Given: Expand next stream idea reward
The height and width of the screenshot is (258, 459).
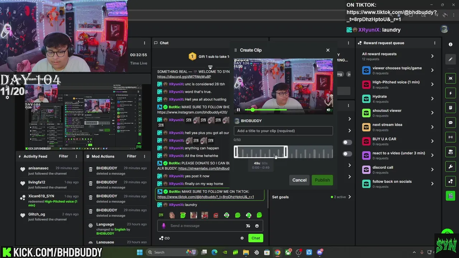Looking at the screenshot, I should click(432, 127).
